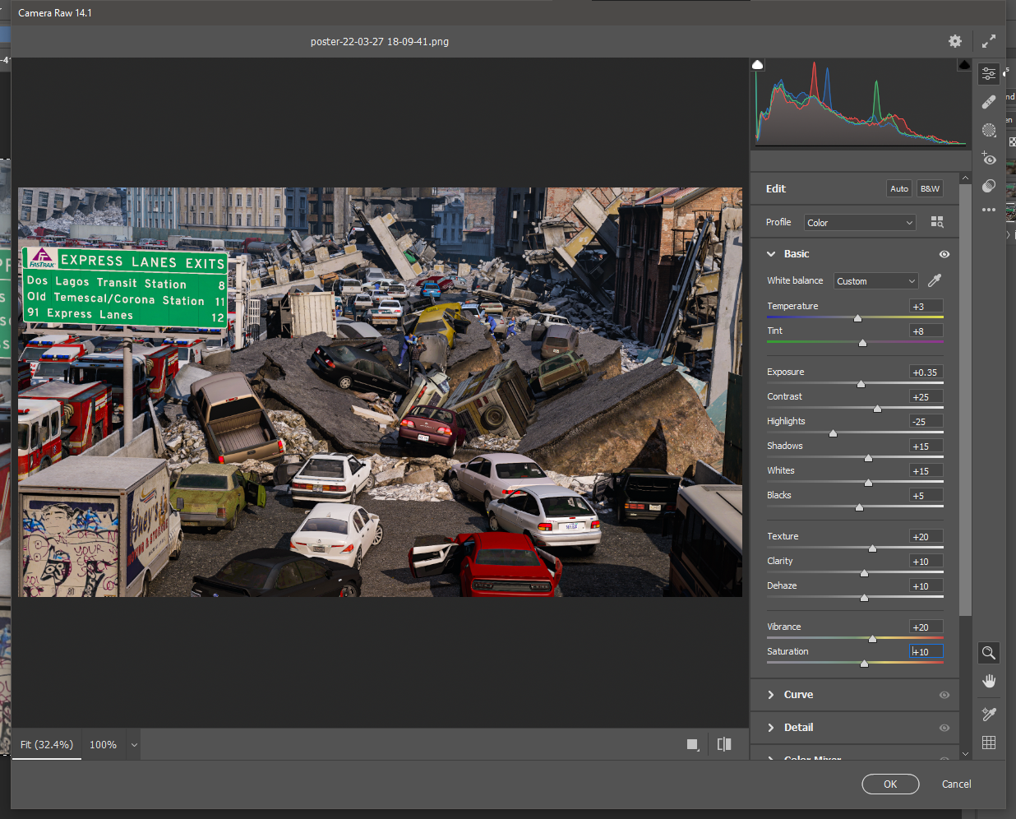Switch zoom to Fit (32.4%)

(47, 744)
